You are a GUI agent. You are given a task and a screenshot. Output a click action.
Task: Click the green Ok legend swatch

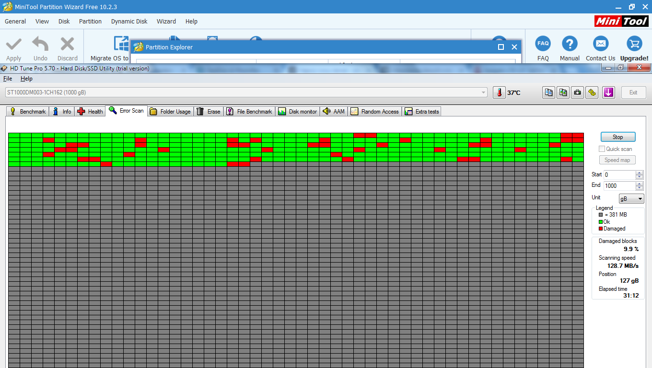pos(601,222)
